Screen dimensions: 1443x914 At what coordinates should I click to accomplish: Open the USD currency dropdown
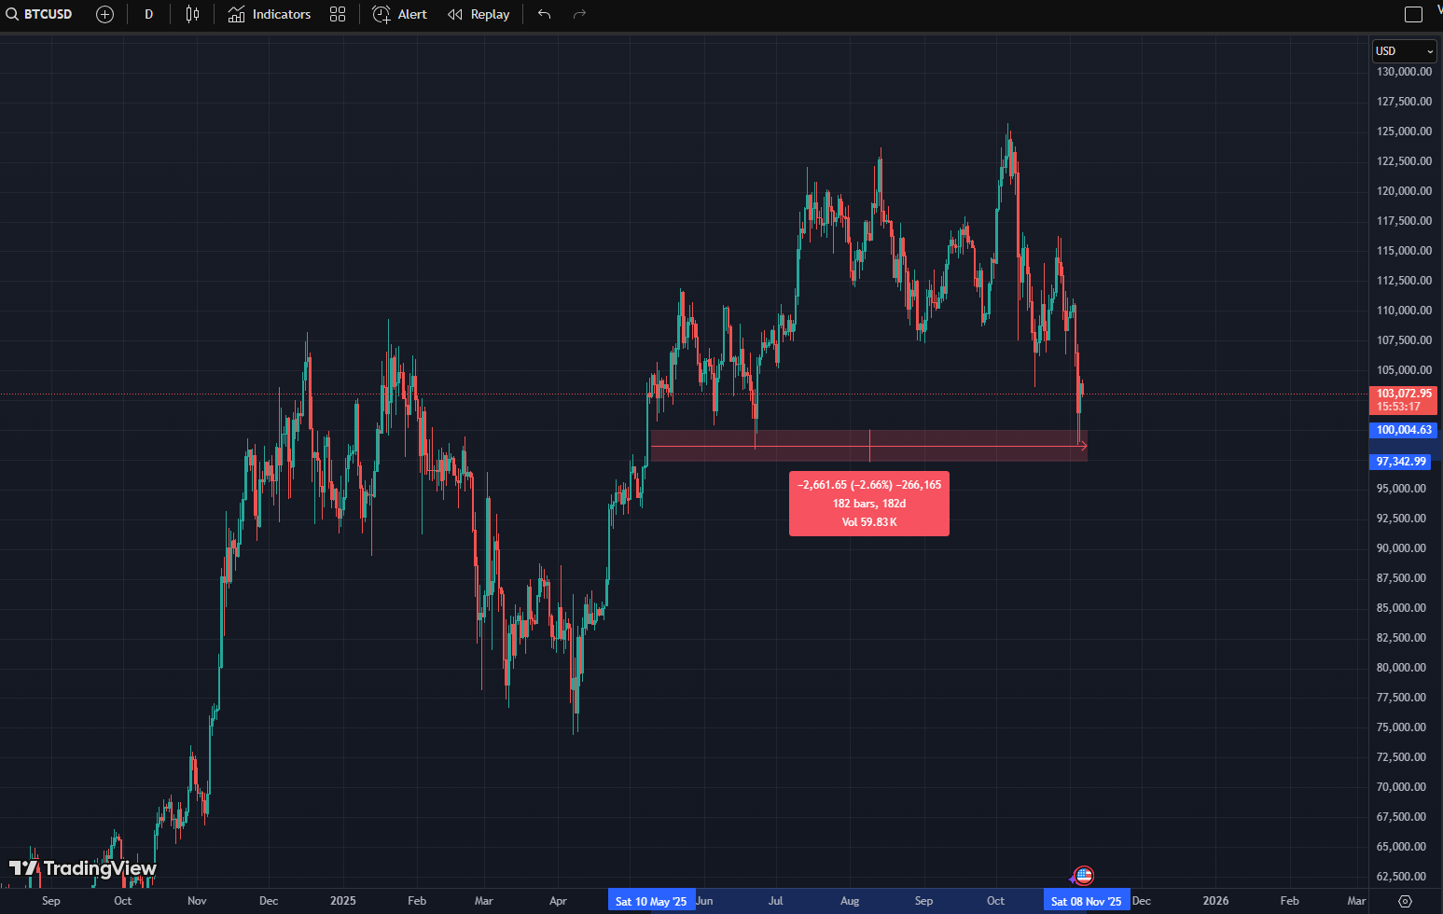point(1403,51)
